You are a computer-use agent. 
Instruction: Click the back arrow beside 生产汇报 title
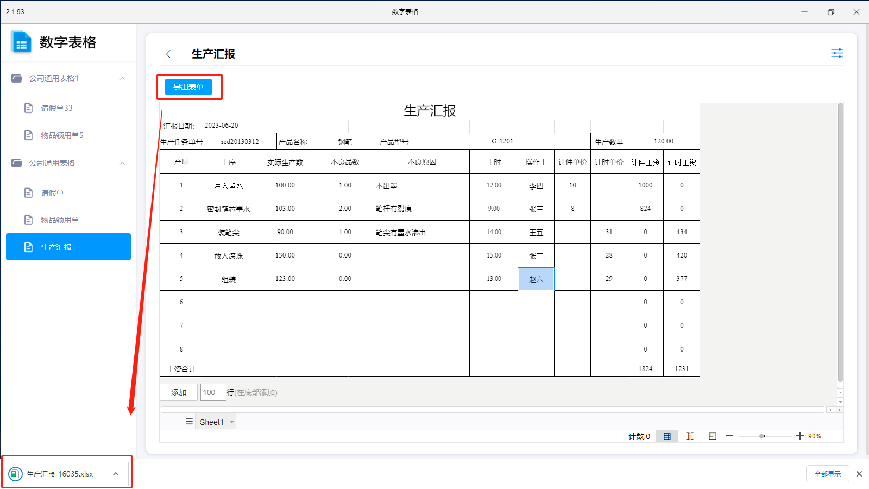click(x=168, y=54)
